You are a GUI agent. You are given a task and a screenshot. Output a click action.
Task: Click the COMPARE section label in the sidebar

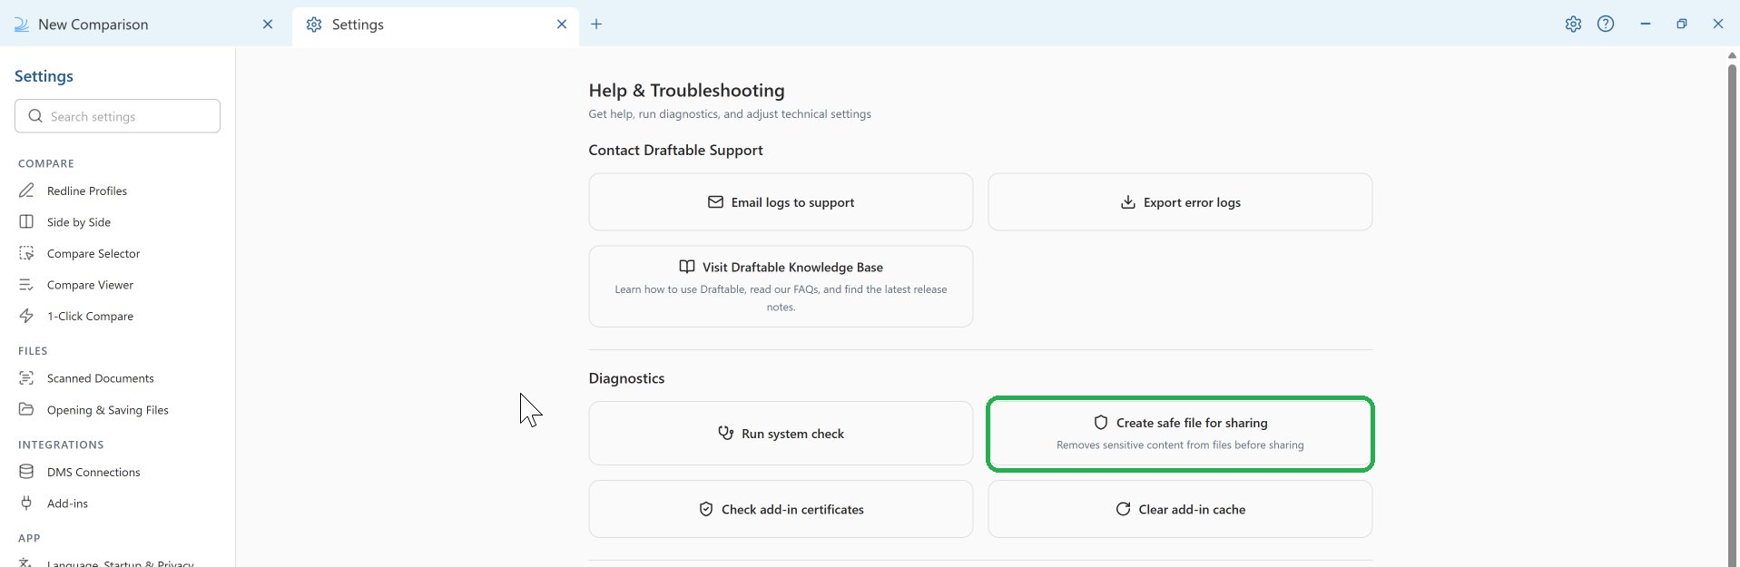click(x=46, y=163)
